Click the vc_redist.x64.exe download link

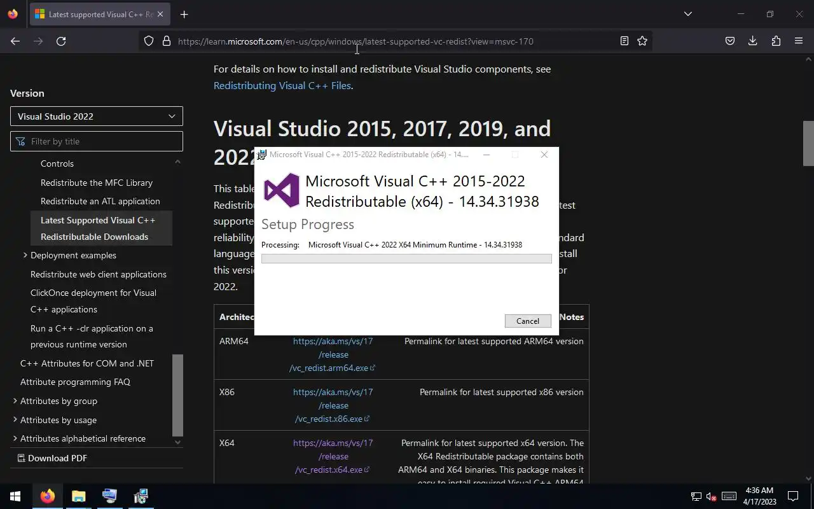point(333,456)
